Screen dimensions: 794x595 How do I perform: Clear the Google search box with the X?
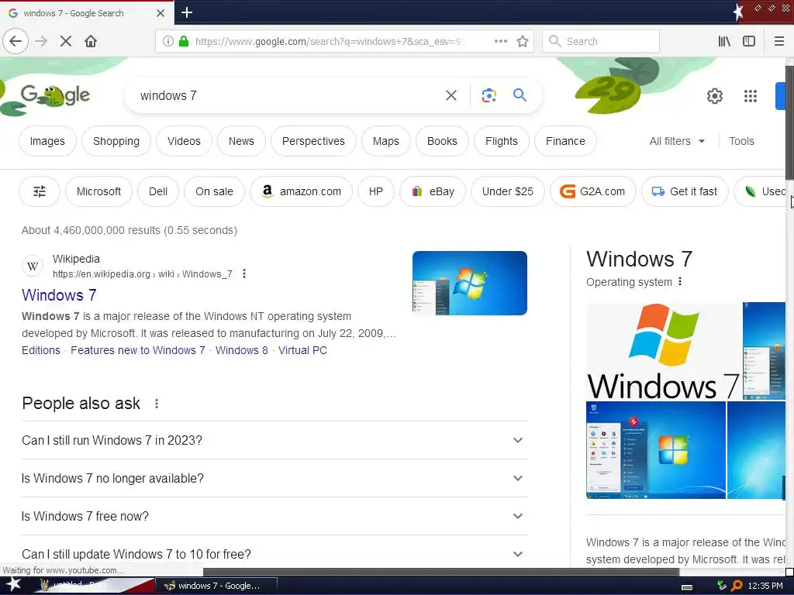click(x=451, y=95)
